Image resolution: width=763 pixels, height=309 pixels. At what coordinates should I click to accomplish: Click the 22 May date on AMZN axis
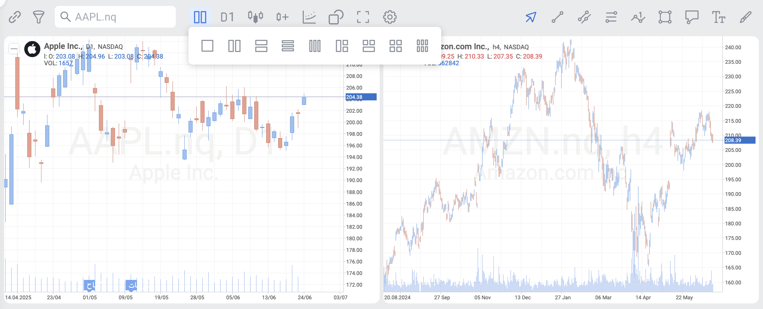684,297
